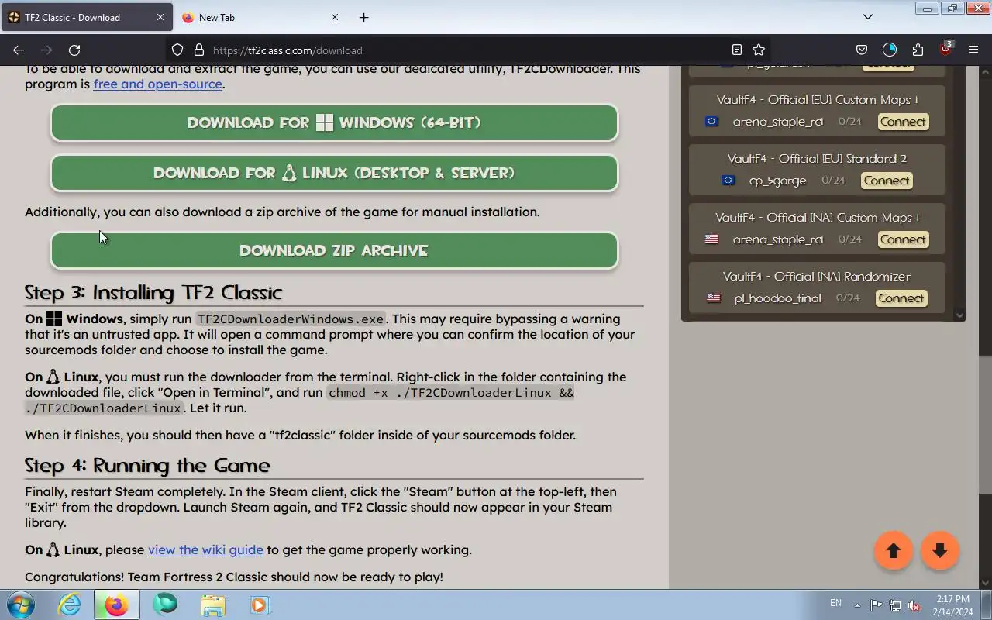Connect to NA Randomizer pl_hoodoo_final
The height and width of the screenshot is (620, 992).
tap(901, 298)
